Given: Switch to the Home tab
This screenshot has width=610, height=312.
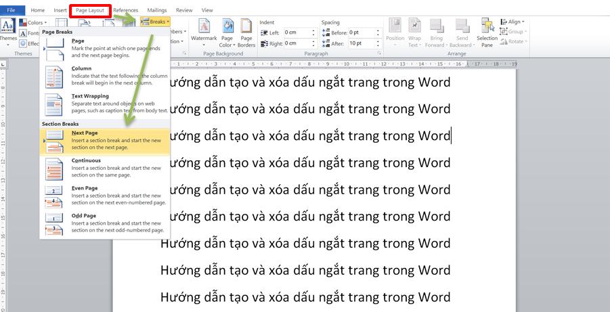Looking at the screenshot, I should (x=37, y=10).
